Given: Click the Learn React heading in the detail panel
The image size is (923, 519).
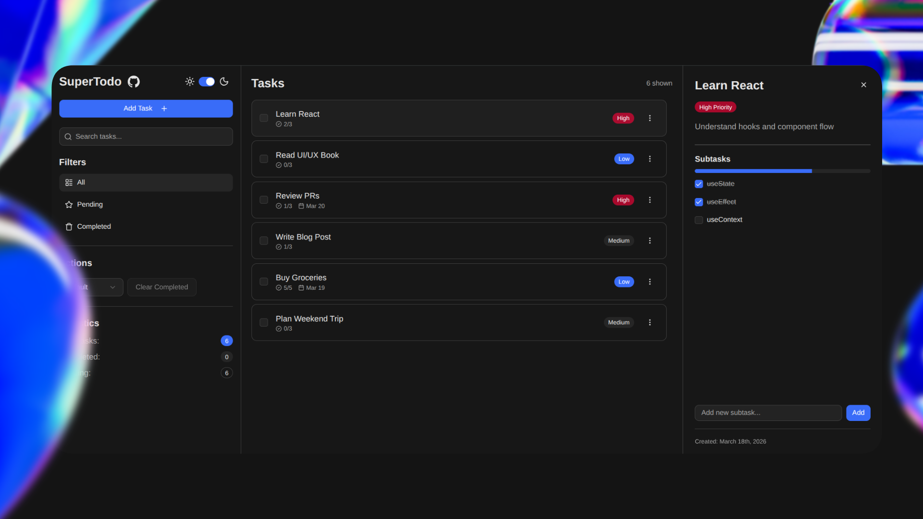Looking at the screenshot, I should 729,86.
